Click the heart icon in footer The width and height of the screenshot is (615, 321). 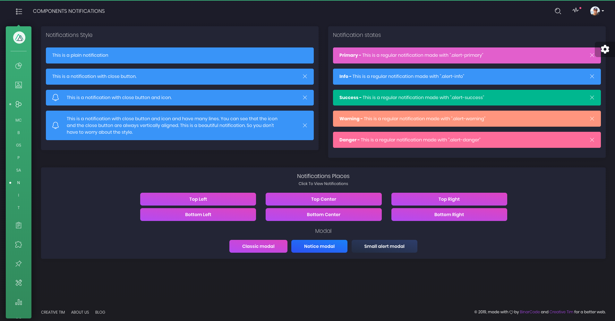click(511, 312)
